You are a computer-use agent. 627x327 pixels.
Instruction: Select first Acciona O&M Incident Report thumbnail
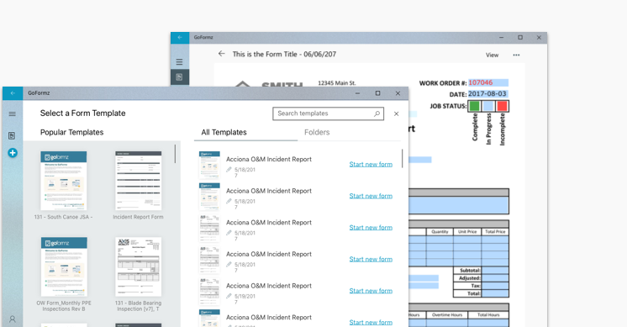[209, 164]
